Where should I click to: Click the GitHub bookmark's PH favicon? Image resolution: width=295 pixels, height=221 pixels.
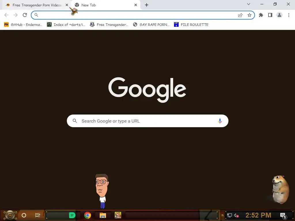[6, 25]
